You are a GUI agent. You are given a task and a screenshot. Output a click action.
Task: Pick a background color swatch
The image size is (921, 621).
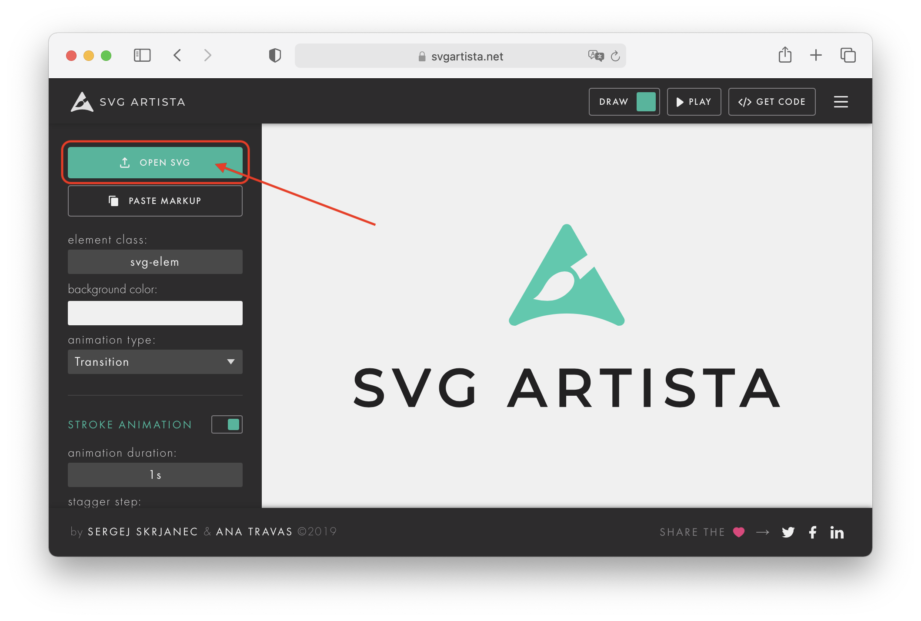pos(155,313)
